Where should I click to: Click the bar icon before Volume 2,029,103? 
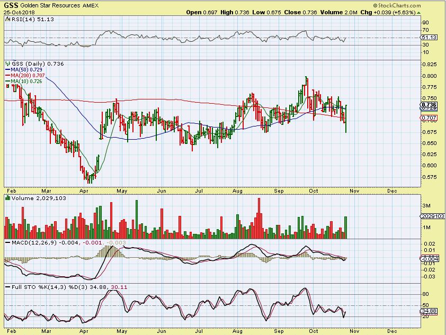tap(7, 198)
